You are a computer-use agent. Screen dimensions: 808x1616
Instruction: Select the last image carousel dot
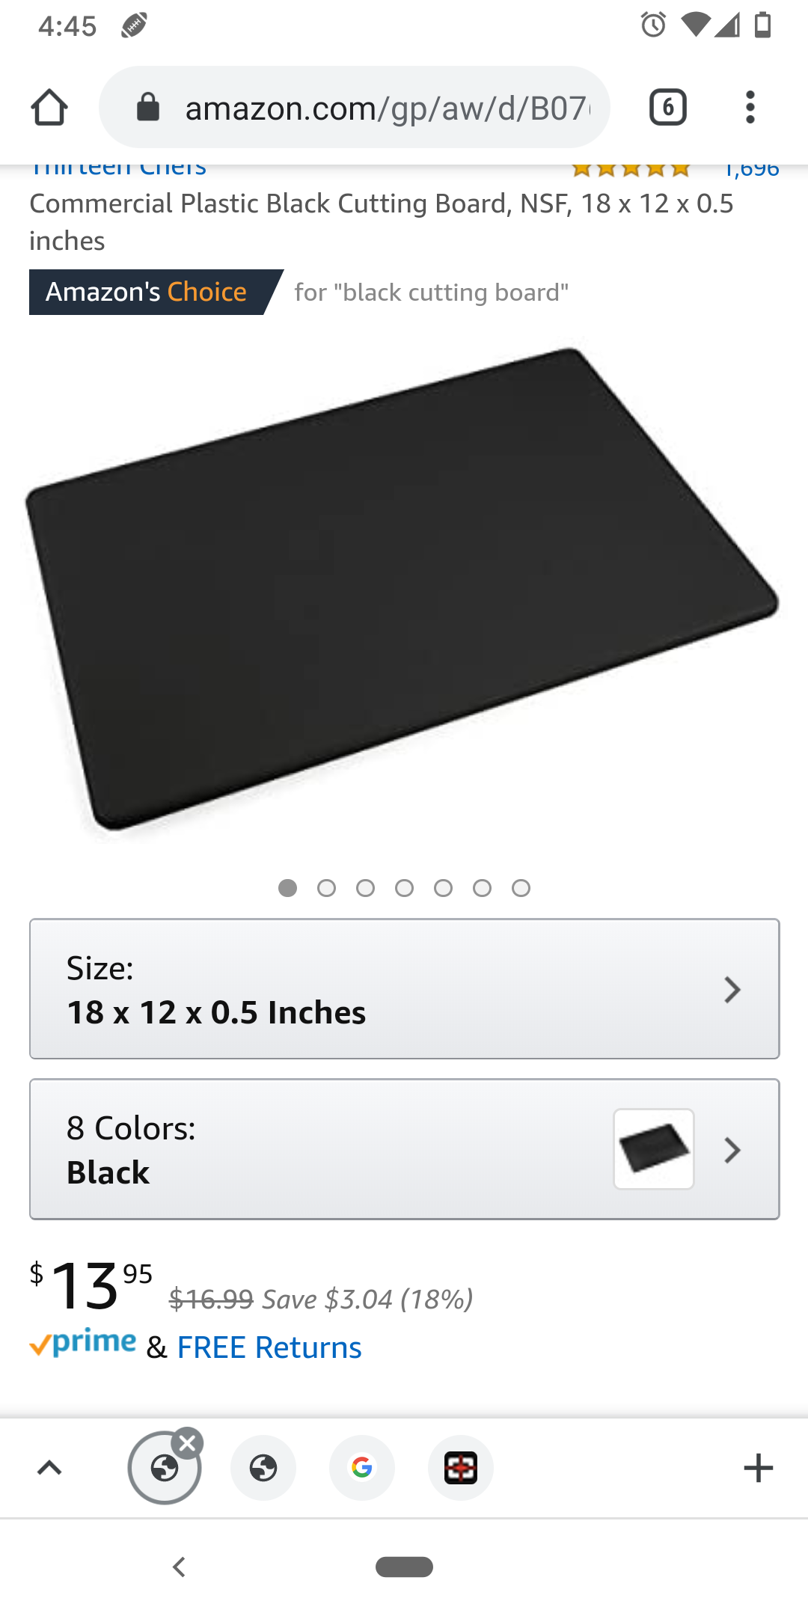521,888
